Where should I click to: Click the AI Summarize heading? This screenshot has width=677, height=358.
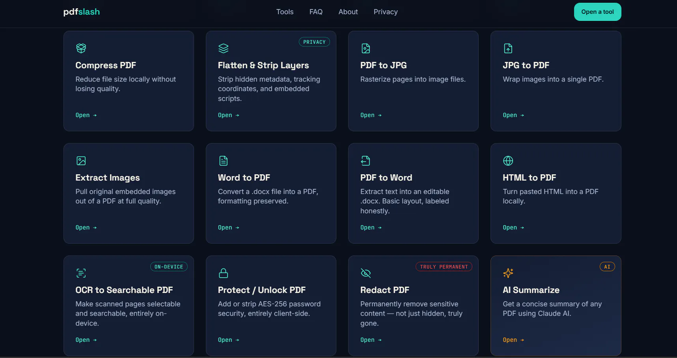[531, 290]
